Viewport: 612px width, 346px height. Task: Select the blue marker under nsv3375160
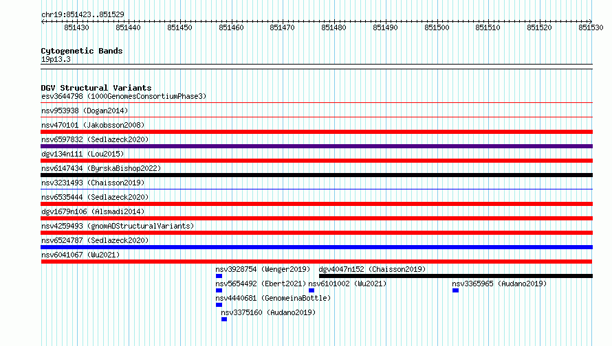pos(224,319)
